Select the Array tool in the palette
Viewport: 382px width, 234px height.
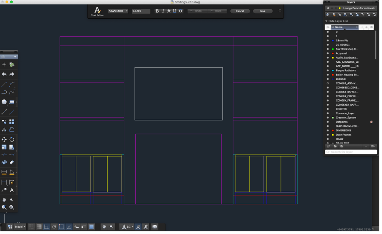click(x=12, y=122)
